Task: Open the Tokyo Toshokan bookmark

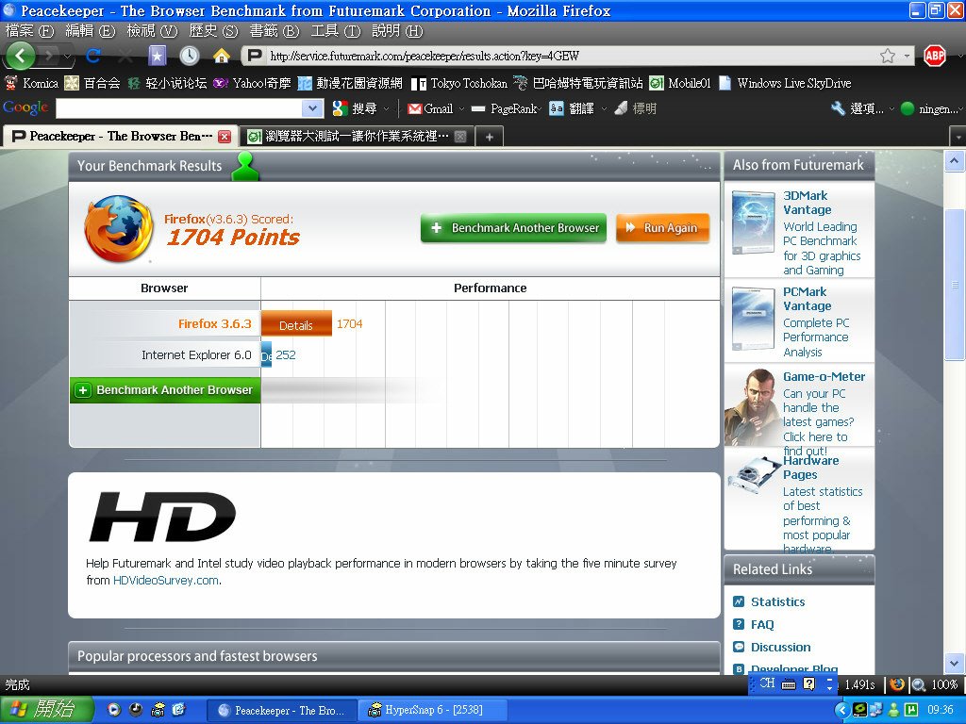Action: (x=459, y=83)
